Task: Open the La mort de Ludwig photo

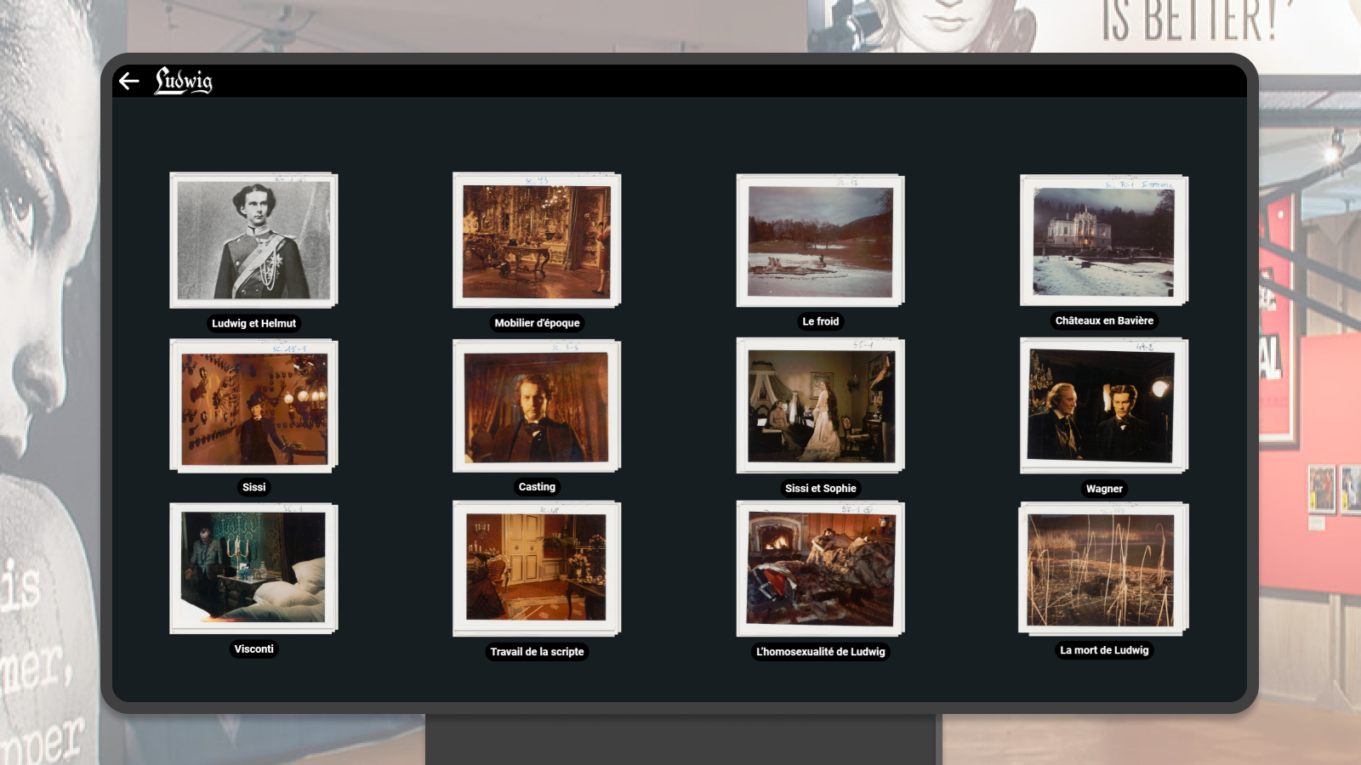Action: point(1103,568)
